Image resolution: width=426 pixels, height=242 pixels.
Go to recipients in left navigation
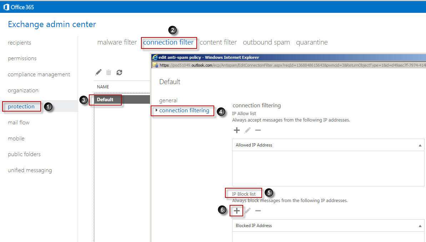click(19, 43)
